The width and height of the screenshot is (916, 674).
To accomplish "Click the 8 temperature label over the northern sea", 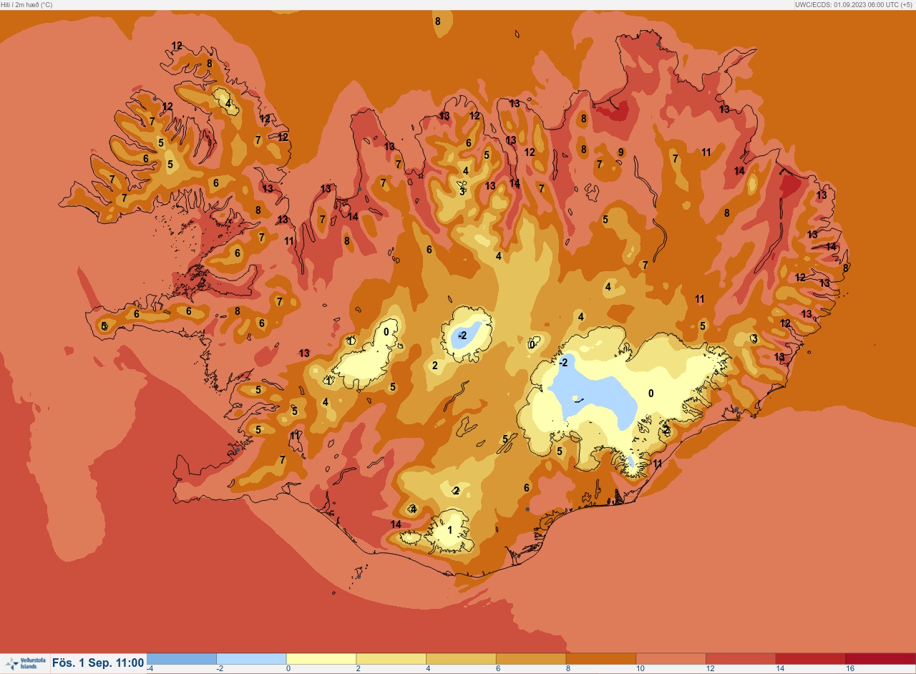I will (438, 21).
